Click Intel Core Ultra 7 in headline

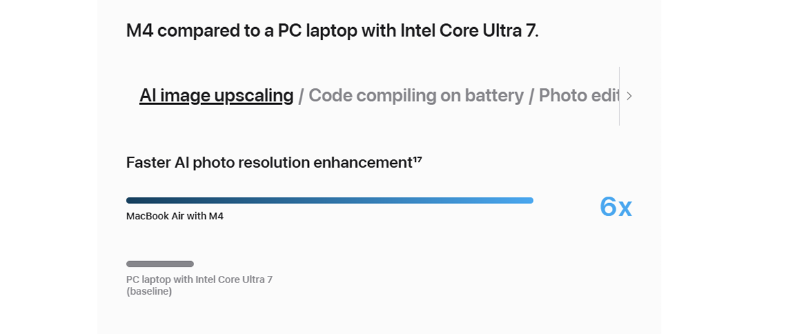pyautogui.click(x=469, y=30)
